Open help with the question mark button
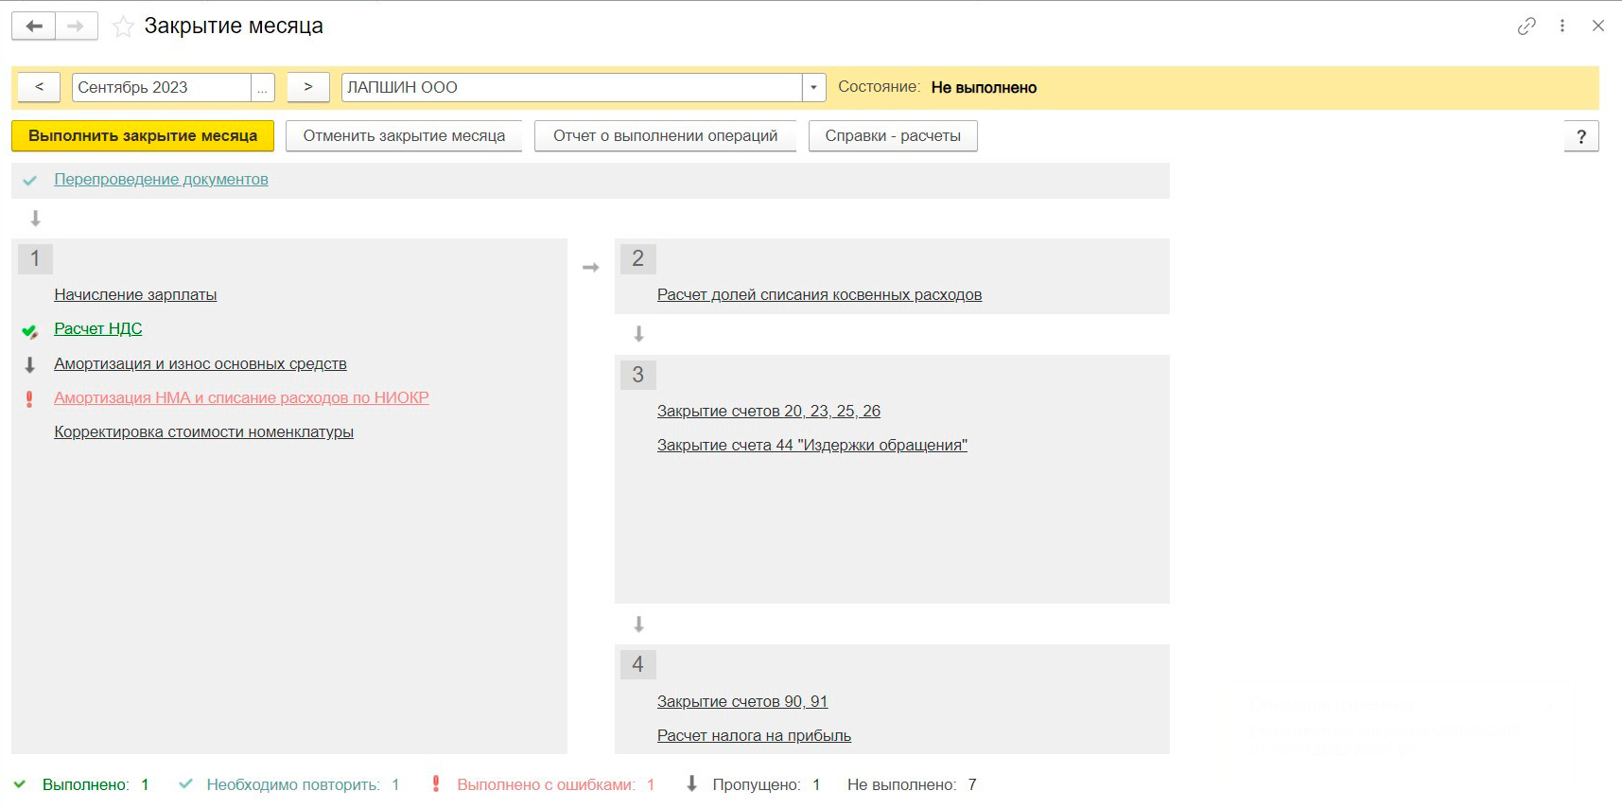Image resolution: width=1622 pixels, height=809 pixels. pyautogui.click(x=1581, y=136)
